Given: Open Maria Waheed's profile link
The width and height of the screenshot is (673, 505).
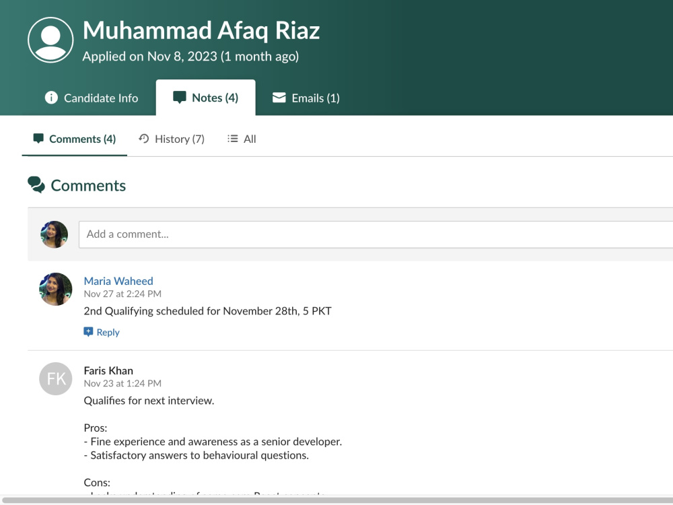Looking at the screenshot, I should coord(118,281).
